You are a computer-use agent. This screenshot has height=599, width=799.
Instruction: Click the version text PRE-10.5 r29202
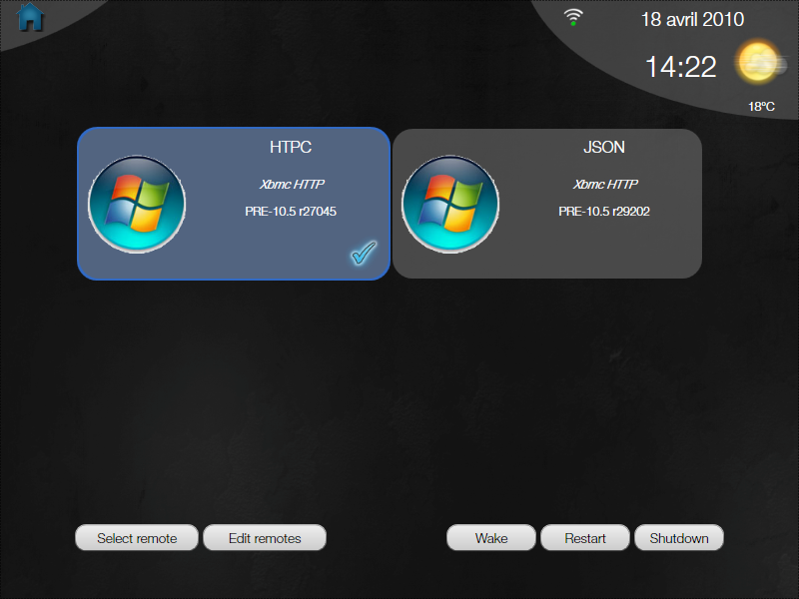click(x=604, y=212)
